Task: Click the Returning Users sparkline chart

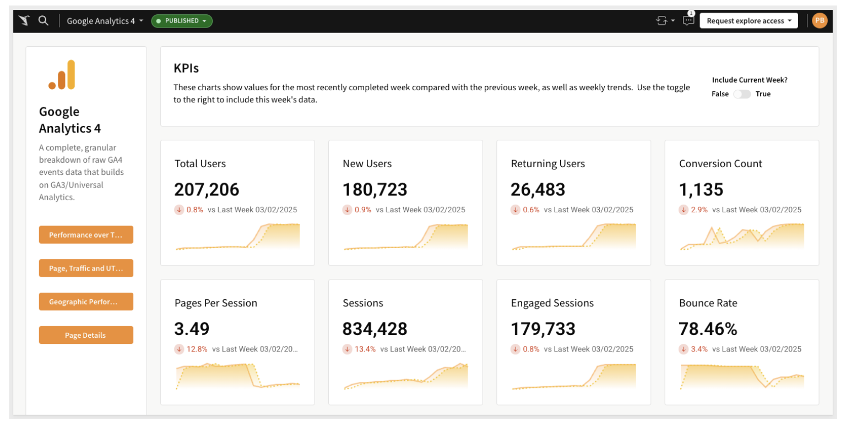Action: [573, 237]
